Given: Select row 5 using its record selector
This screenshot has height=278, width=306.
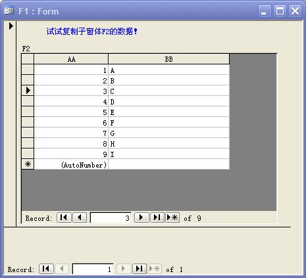Looking at the screenshot, I should click(28, 112).
